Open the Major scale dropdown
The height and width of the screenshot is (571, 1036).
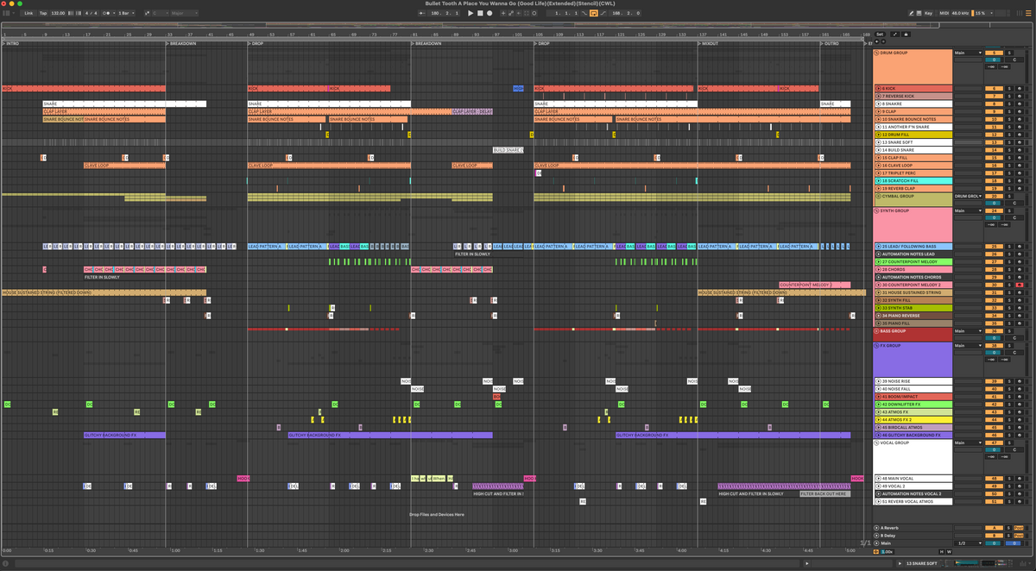(x=182, y=13)
